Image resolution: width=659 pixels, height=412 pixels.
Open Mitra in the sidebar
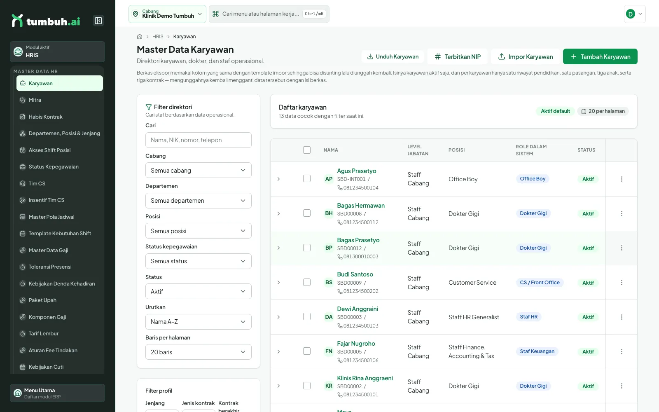(60, 100)
